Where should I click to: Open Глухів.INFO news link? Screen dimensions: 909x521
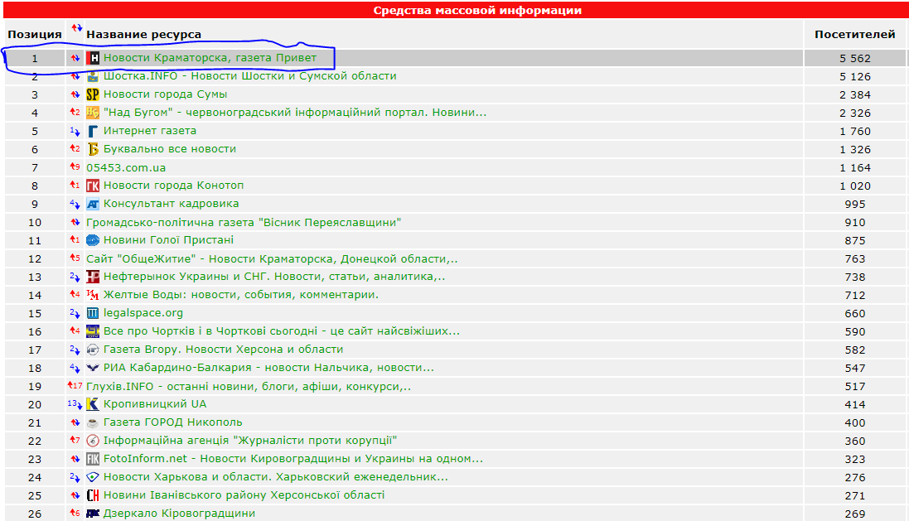249,386
